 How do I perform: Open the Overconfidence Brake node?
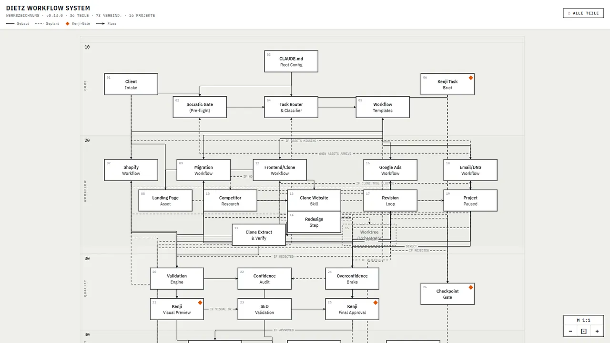(x=352, y=279)
